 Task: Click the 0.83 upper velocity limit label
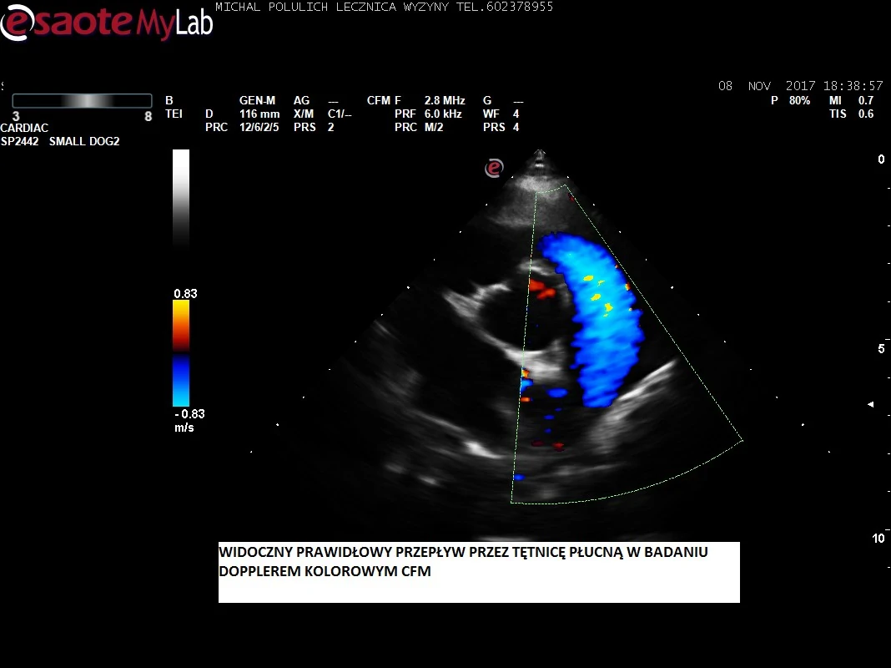click(x=185, y=293)
